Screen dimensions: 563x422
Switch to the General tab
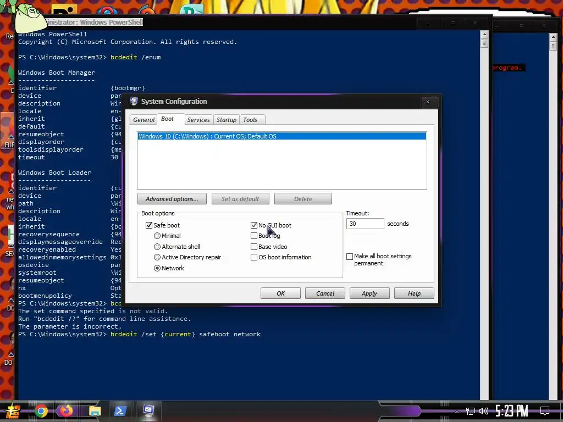pyautogui.click(x=143, y=120)
